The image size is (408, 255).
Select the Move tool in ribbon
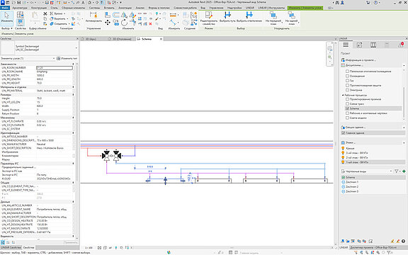[x=108, y=23]
